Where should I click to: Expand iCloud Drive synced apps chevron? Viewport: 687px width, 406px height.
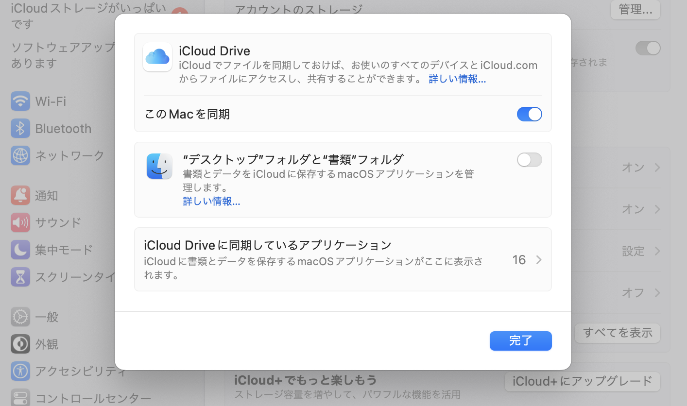[538, 260]
